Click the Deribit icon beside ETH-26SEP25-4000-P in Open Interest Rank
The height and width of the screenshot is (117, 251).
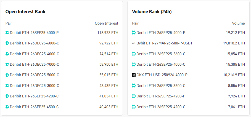coord(7,33)
